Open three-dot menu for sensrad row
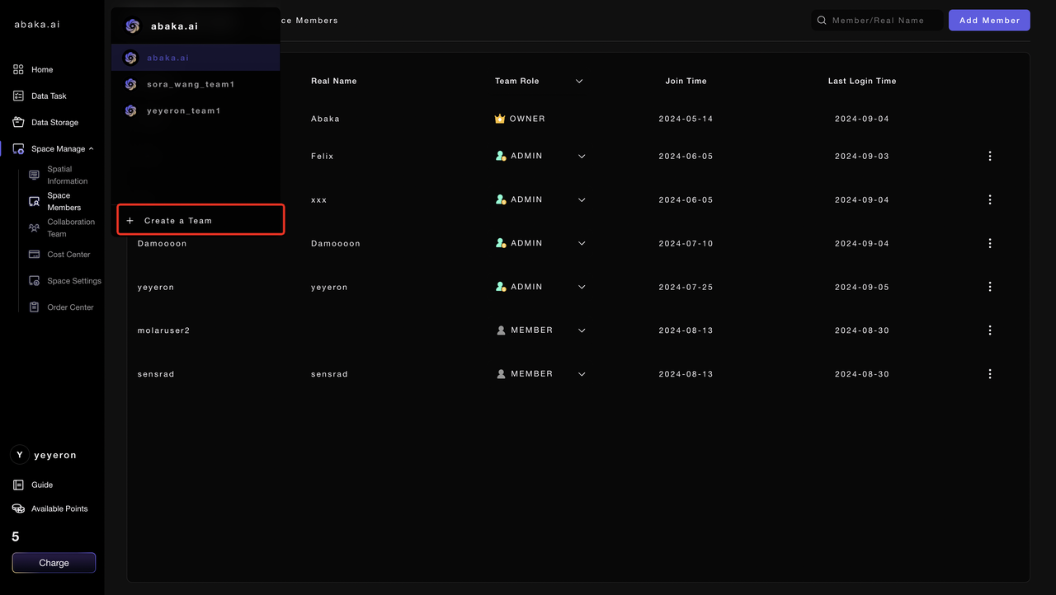Viewport: 1056px width, 595px height. pos(990,374)
